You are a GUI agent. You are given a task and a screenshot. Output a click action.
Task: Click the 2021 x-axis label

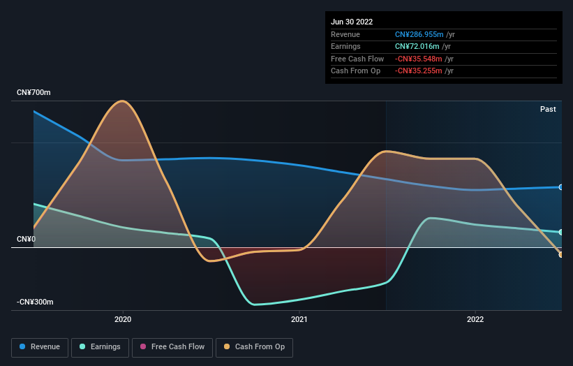[299, 319]
